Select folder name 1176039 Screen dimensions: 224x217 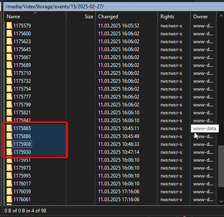click(22, 192)
